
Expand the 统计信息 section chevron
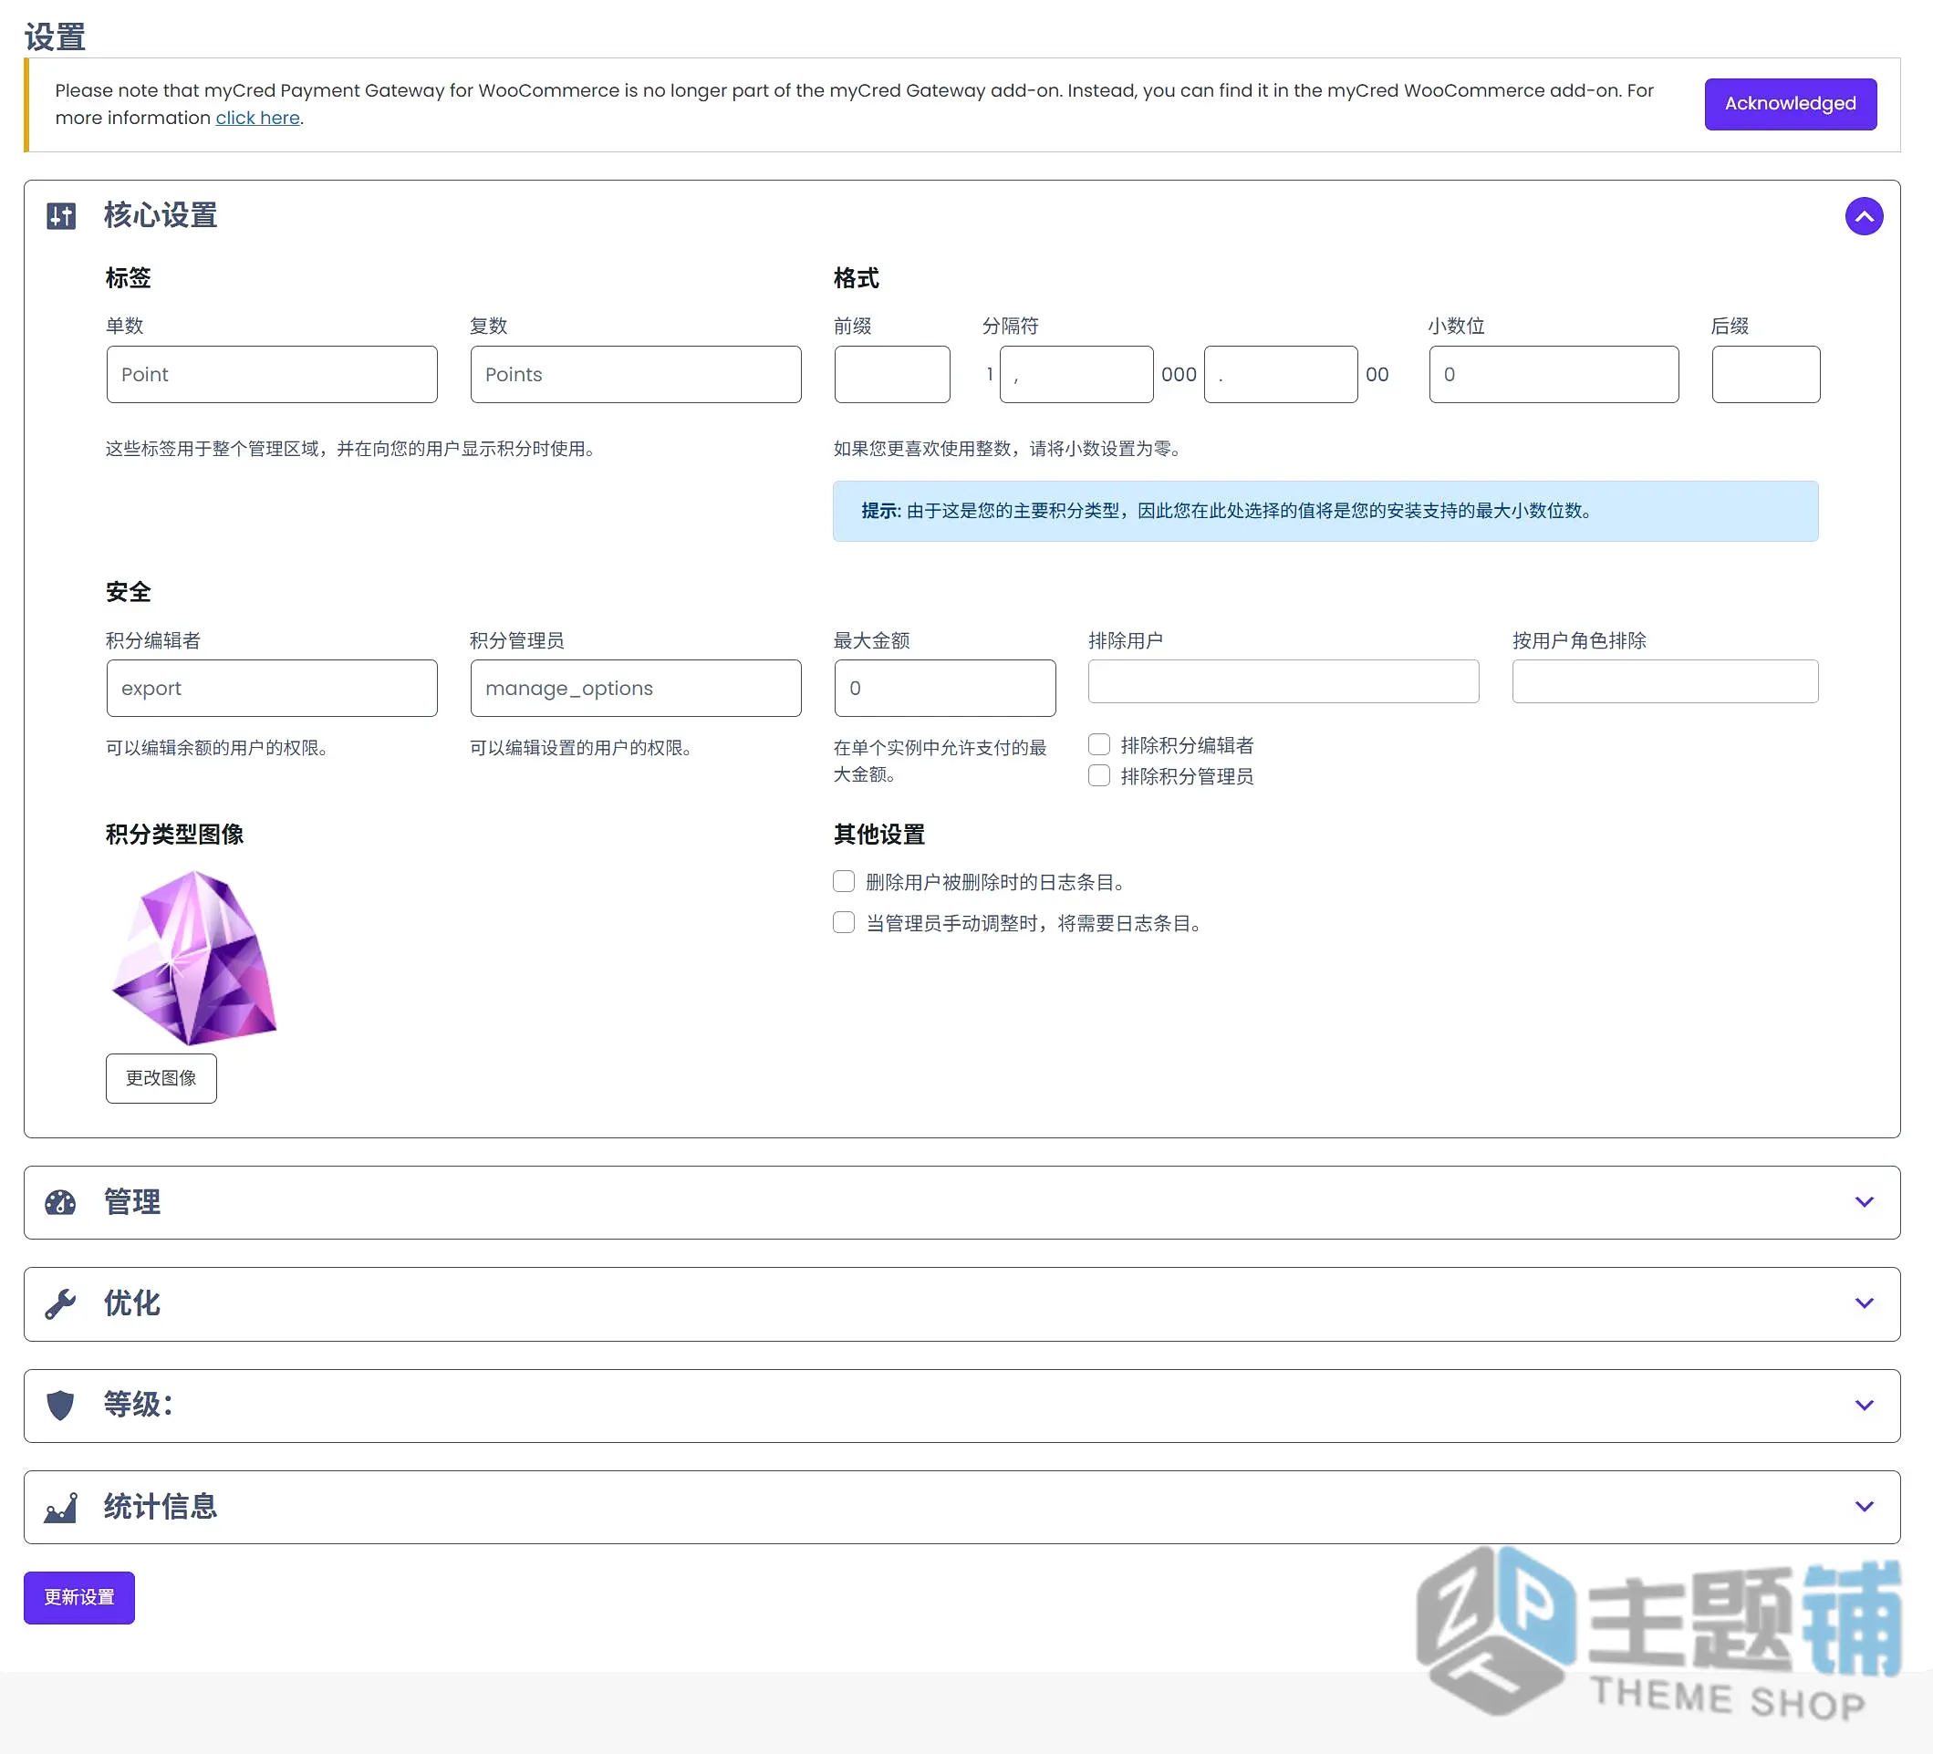pyautogui.click(x=1863, y=1507)
